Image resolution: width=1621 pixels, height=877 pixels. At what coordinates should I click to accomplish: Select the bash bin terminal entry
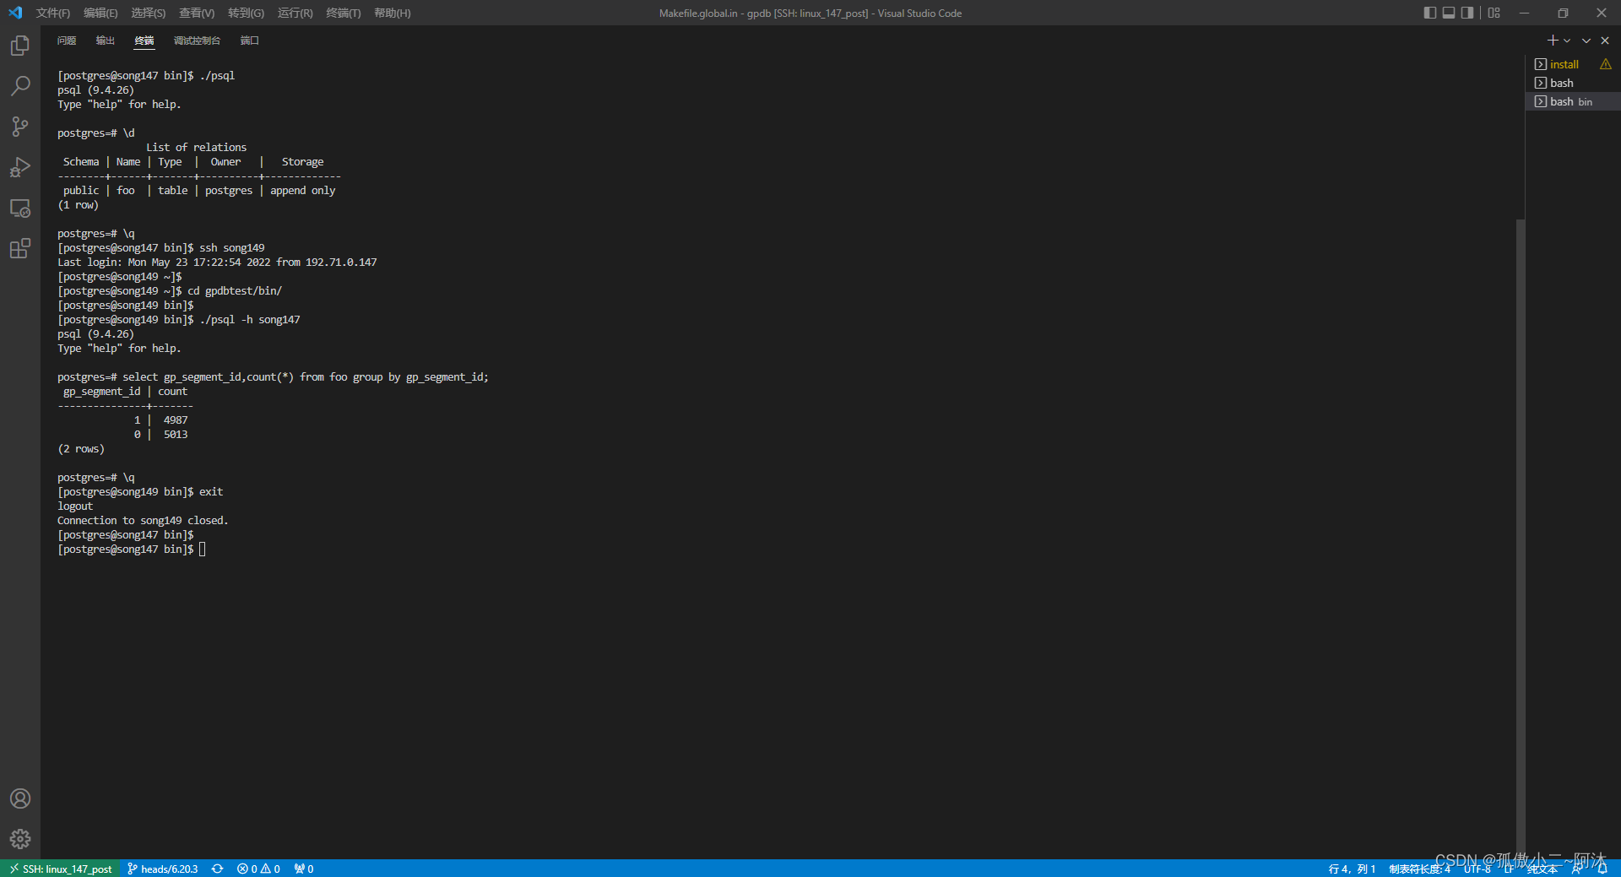click(1573, 101)
